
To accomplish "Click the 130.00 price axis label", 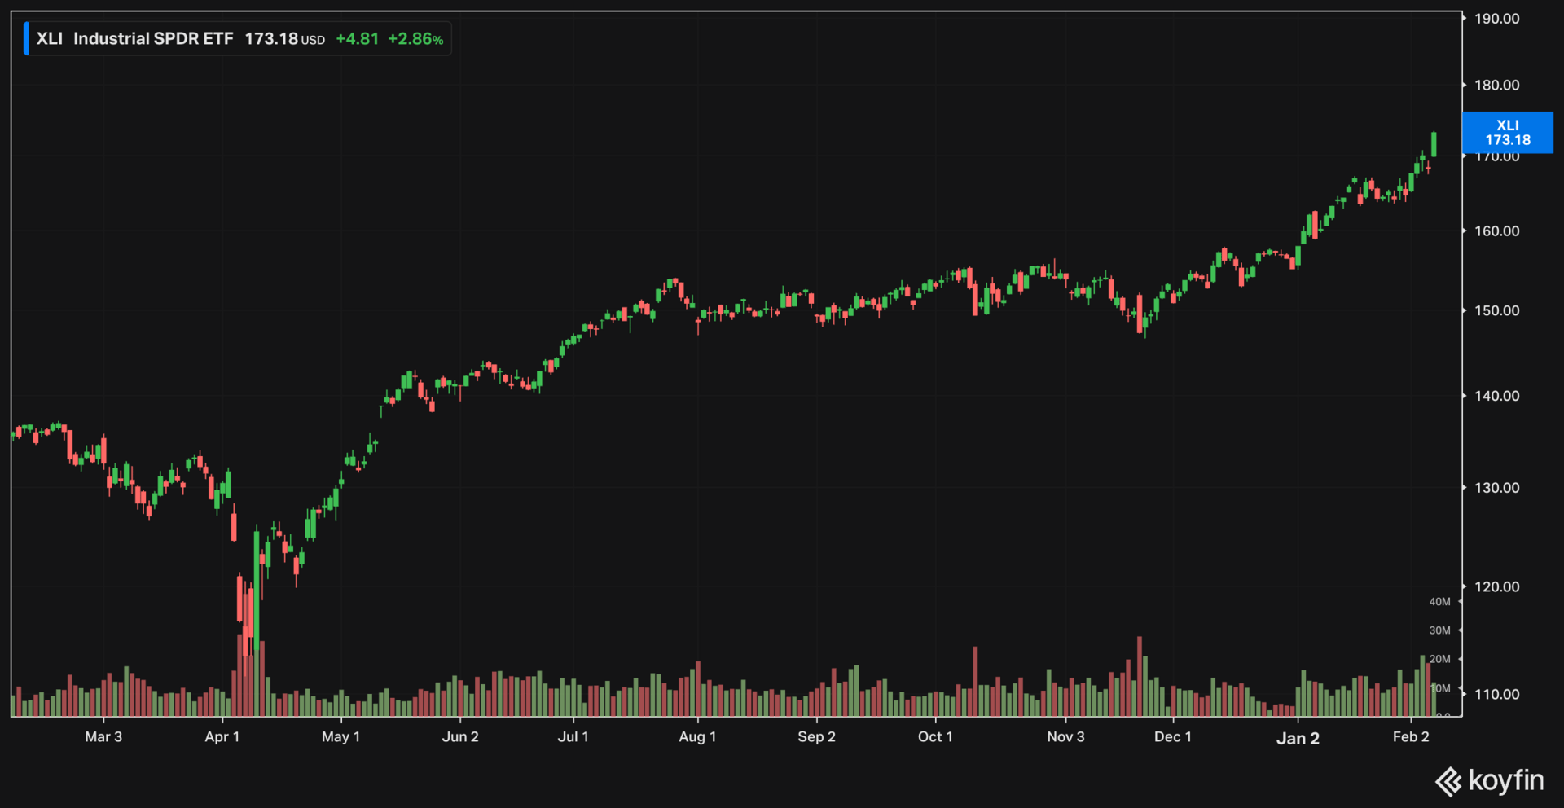I will coord(1496,487).
